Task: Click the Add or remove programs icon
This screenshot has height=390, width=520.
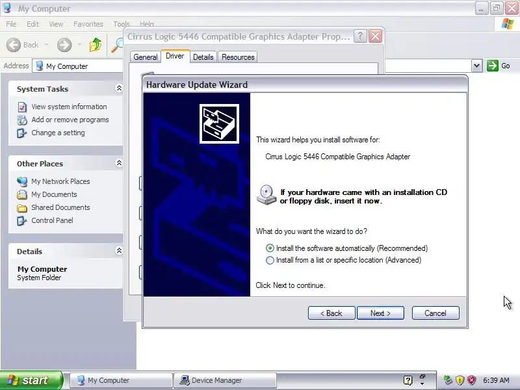Action: 22,120
